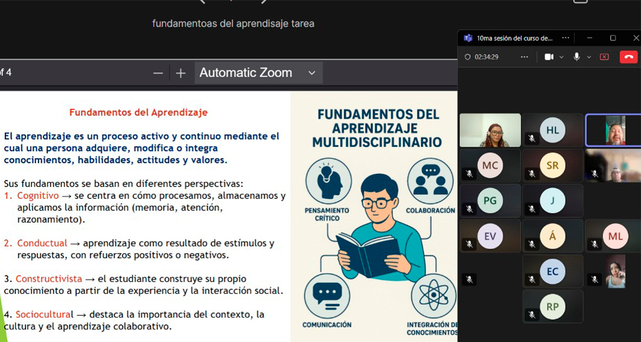Click the label "COLABORACIÓN" in the graphic

coord(430,211)
